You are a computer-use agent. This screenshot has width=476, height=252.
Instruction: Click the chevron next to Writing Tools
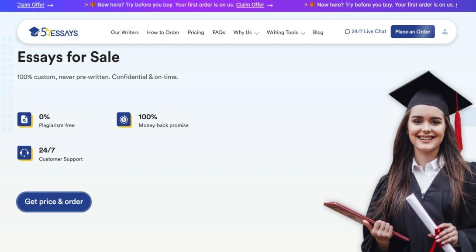click(x=303, y=33)
